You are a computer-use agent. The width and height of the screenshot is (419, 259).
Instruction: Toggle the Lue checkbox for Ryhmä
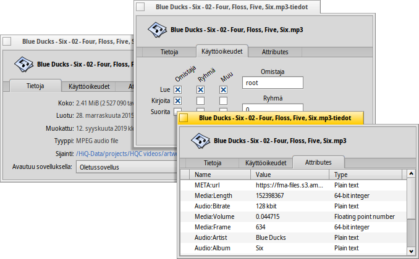(x=200, y=89)
